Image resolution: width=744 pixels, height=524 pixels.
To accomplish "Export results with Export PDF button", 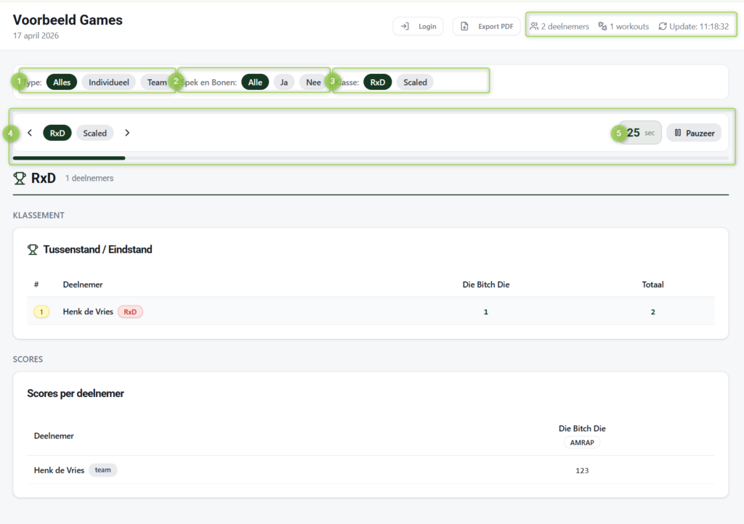I will [486, 27].
